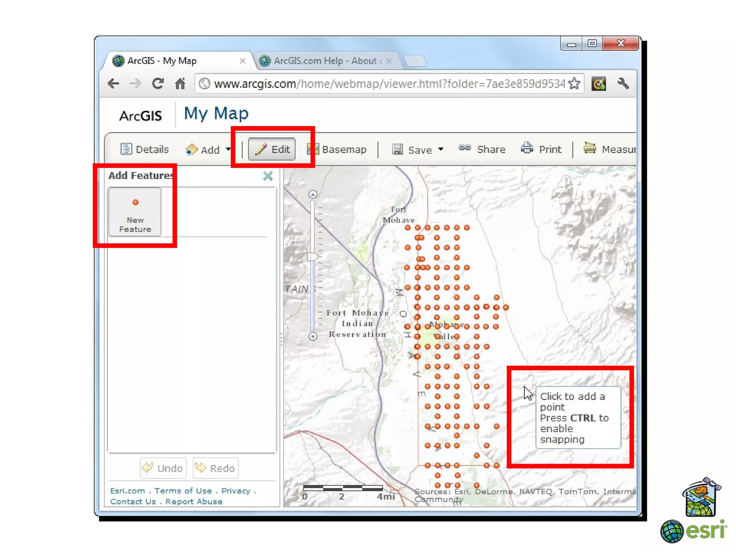Bookmark page with star icon
The image size is (736, 552).
click(574, 84)
